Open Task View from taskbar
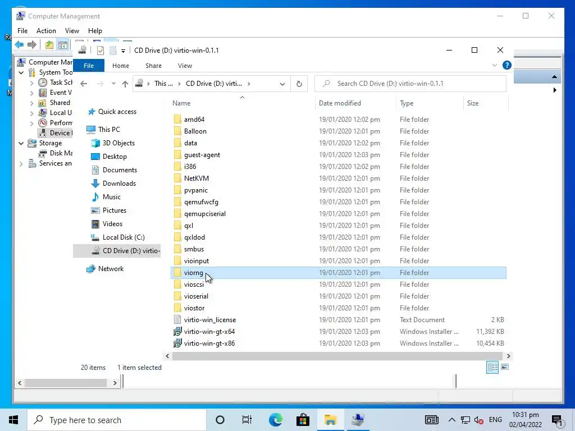Viewport: 575px width, 431px height. [247, 420]
